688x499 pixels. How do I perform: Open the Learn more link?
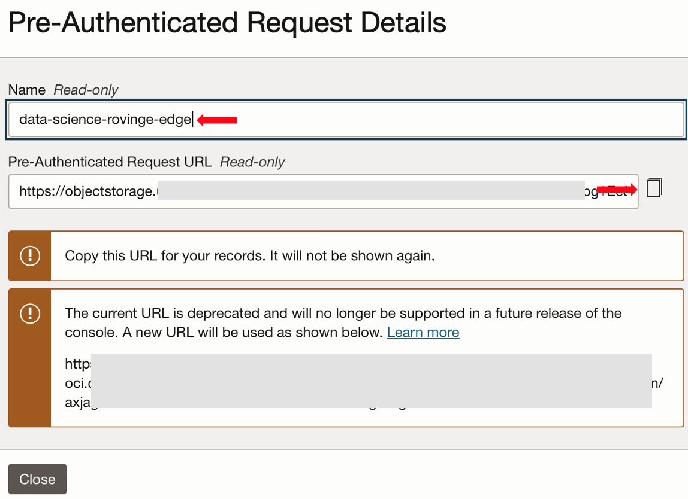(x=423, y=332)
